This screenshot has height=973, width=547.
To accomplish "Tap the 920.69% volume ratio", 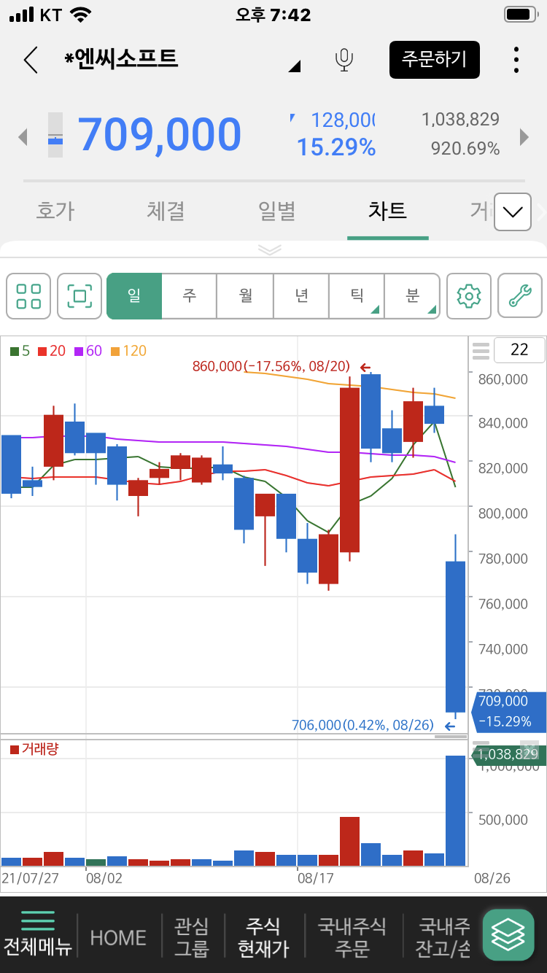I will coord(465,149).
